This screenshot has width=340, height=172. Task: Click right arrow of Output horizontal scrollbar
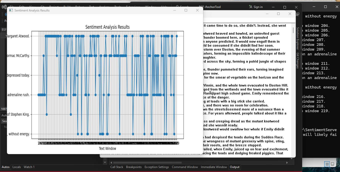[287, 163]
